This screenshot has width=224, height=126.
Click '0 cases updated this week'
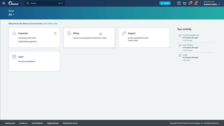[x=138, y=38]
